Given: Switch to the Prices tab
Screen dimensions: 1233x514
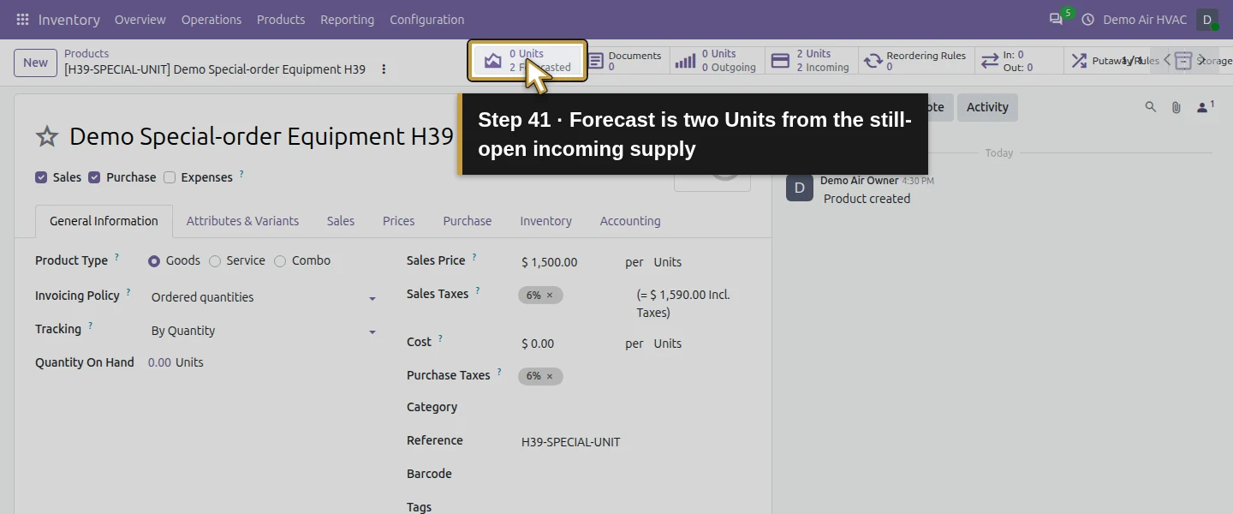Looking at the screenshot, I should (x=399, y=221).
